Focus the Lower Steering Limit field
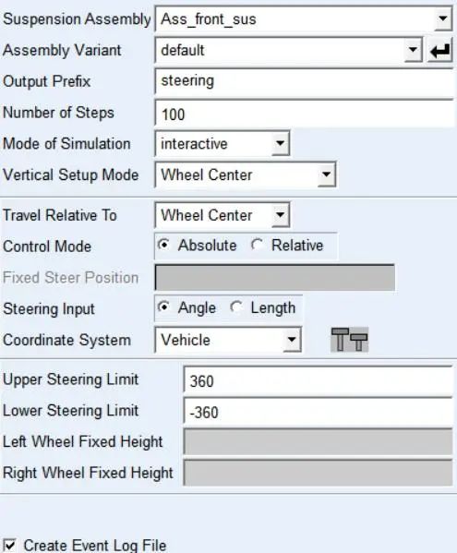 pyautogui.click(x=319, y=411)
